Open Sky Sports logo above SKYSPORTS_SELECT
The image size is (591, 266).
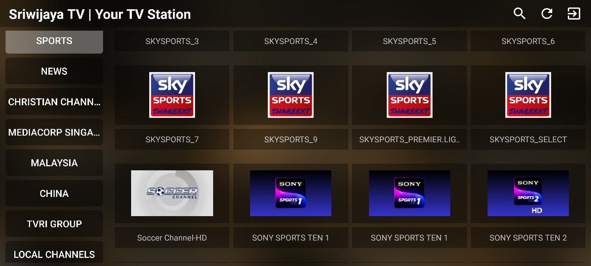point(528,95)
